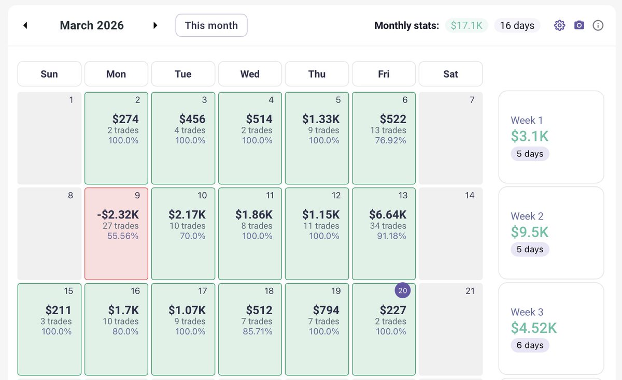The image size is (622, 380).
Task: Expand the Week 3 summary card
Action: point(550,328)
